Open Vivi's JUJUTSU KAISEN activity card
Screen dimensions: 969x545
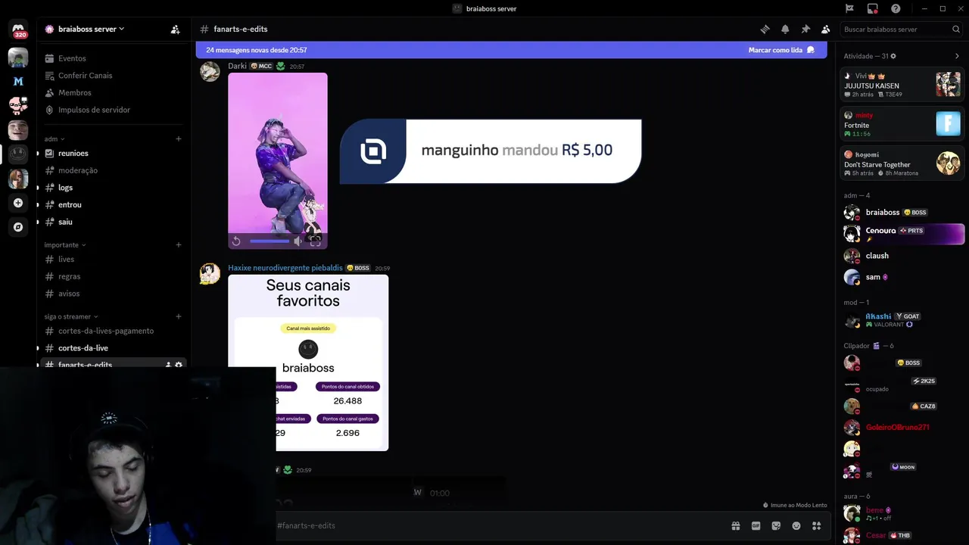pyautogui.click(x=902, y=84)
